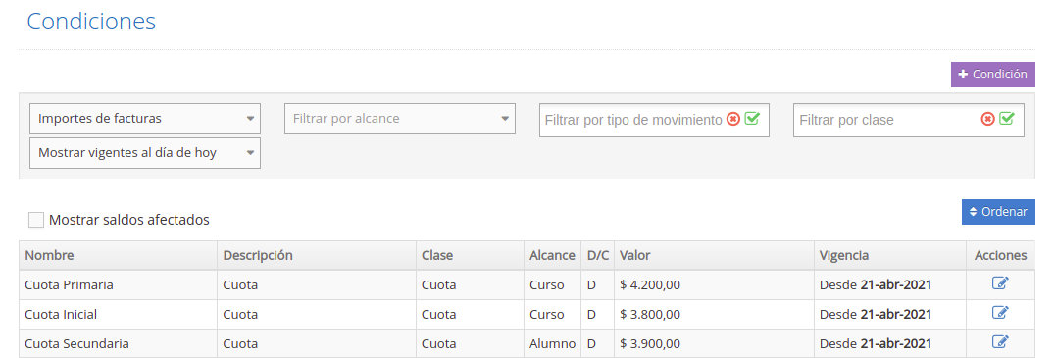The image size is (1055, 358).
Task: Open Mostrar vigentes al día de hoy dropdown
Action: pyautogui.click(x=145, y=153)
